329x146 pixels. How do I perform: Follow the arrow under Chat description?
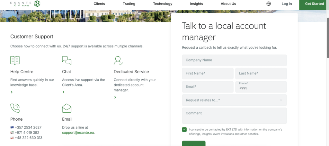pos(64,92)
